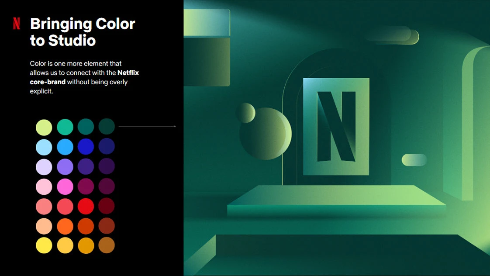Viewport: 490px width, 276px height.
Task: Select the pale pink swatch
Action: (x=44, y=187)
